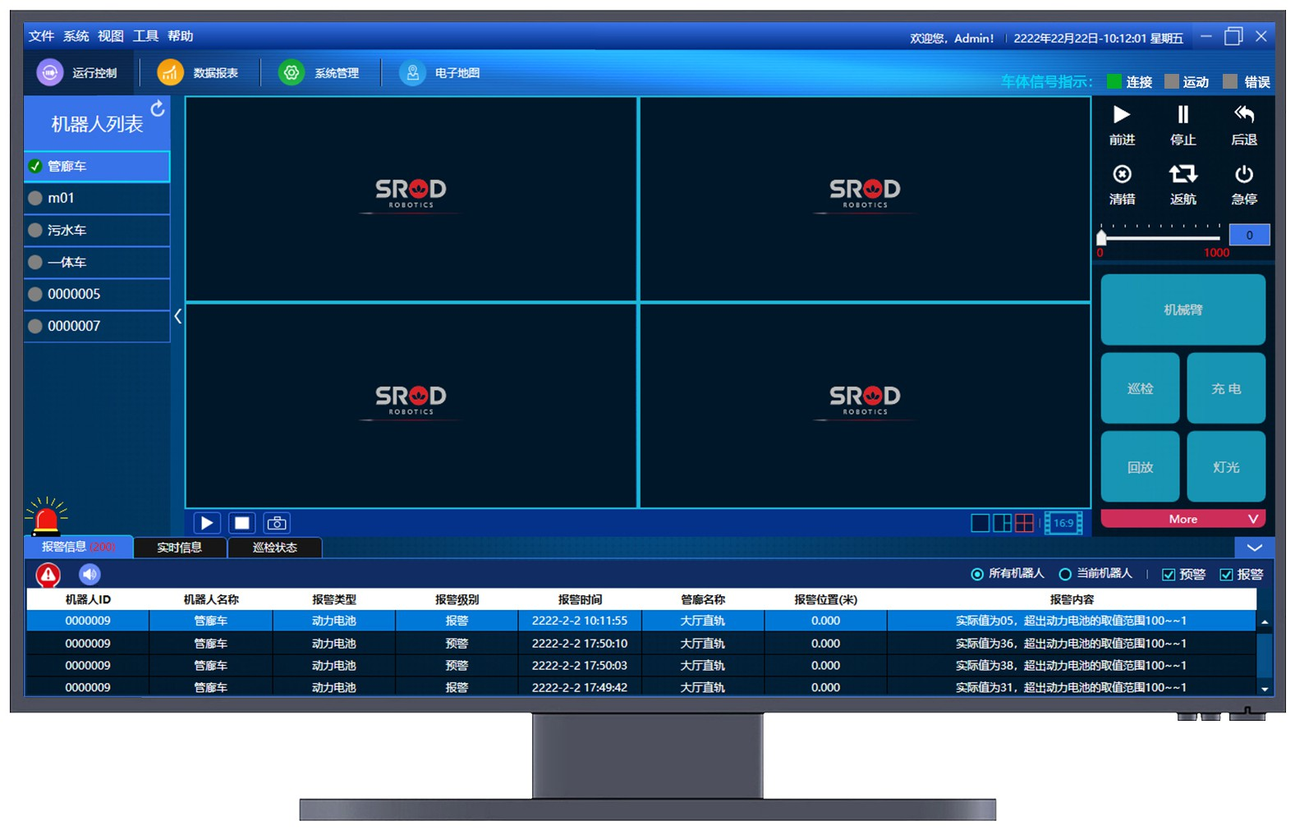Click the 回放 button

point(1140,467)
